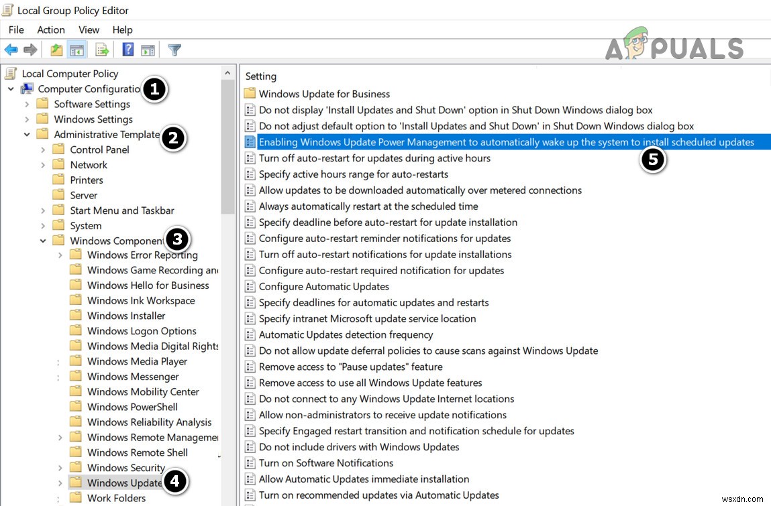Expand the System tree node

pos(43,225)
